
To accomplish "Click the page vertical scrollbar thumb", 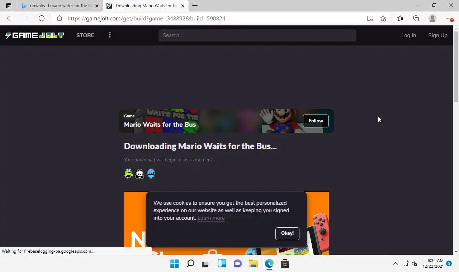I will [456, 66].
